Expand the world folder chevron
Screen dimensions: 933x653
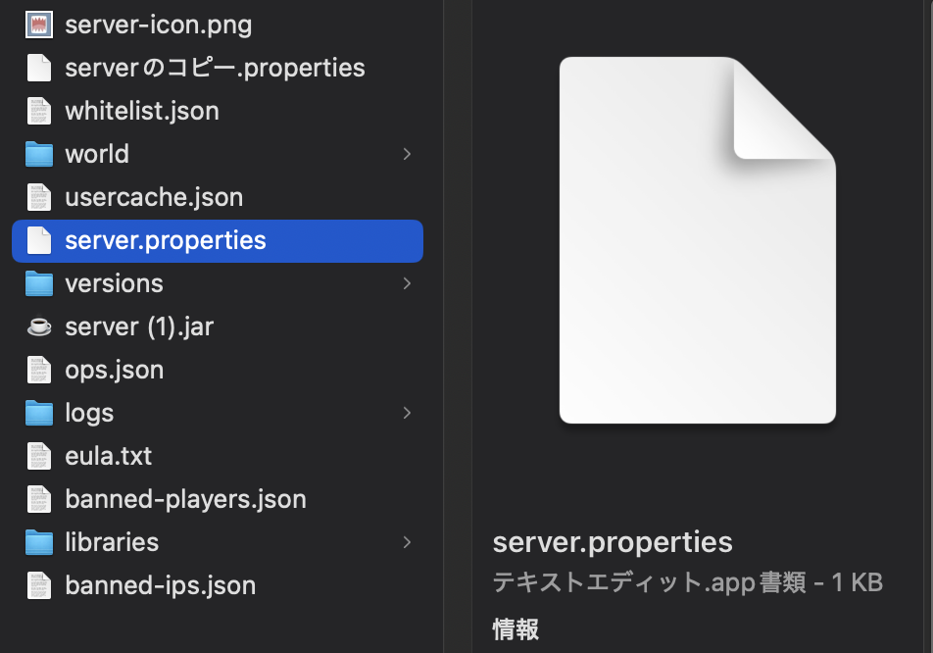[407, 154]
